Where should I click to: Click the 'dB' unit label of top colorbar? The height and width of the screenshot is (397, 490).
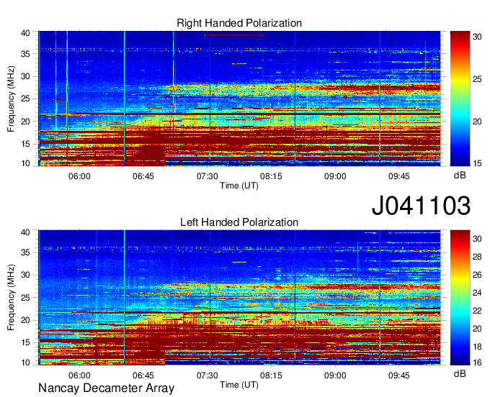pos(460,175)
